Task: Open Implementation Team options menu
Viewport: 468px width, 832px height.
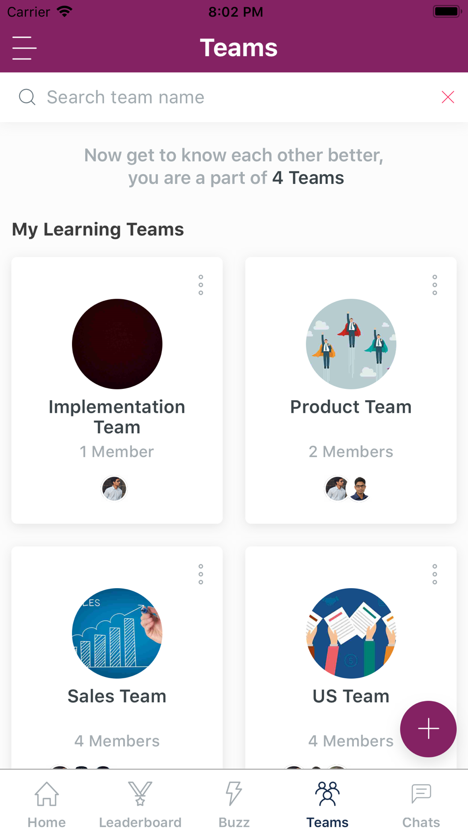Action: coord(201,285)
